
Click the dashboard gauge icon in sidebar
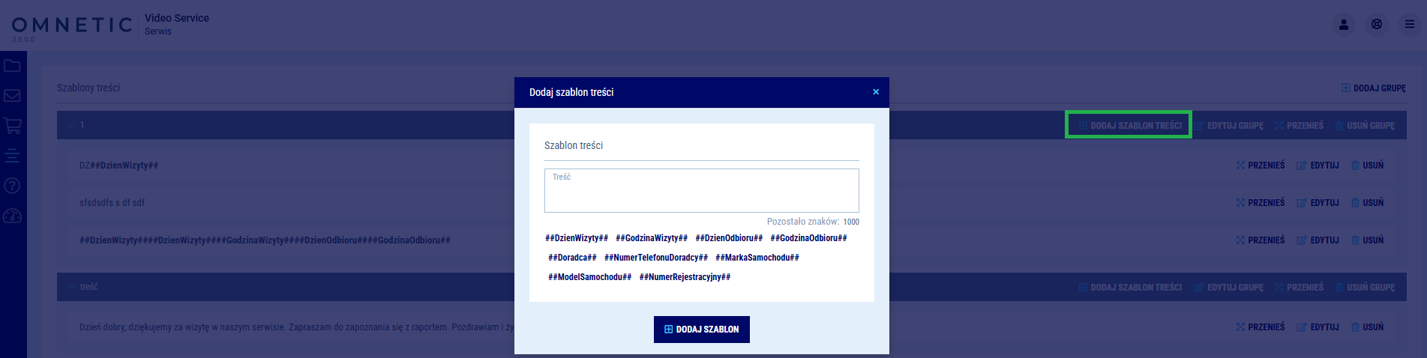pos(12,216)
